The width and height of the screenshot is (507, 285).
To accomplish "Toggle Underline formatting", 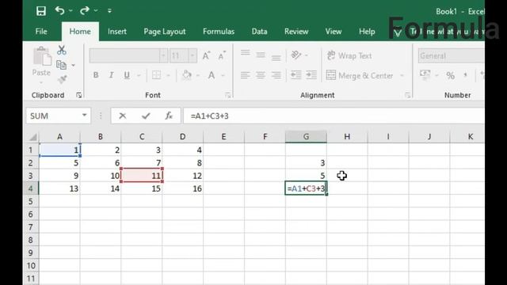I will pos(127,75).
